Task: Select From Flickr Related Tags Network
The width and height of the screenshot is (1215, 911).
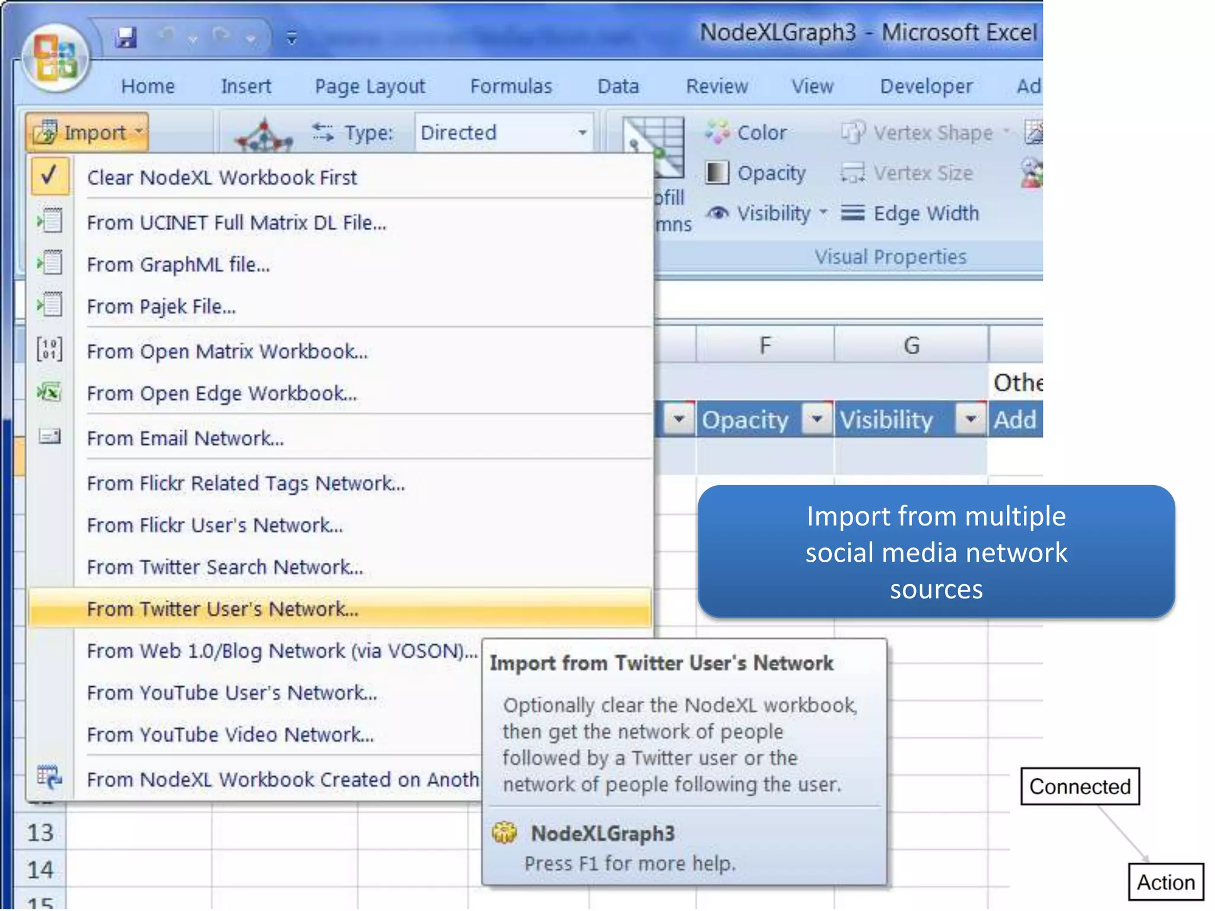Action: coord(341,484)
